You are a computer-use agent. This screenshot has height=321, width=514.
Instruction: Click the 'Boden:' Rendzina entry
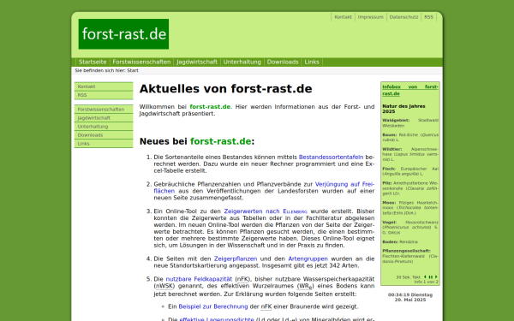pyautogui.click(x=400, y=242)
